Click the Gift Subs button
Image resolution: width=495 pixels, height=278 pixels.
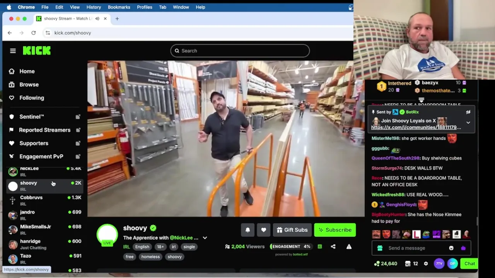292,230
